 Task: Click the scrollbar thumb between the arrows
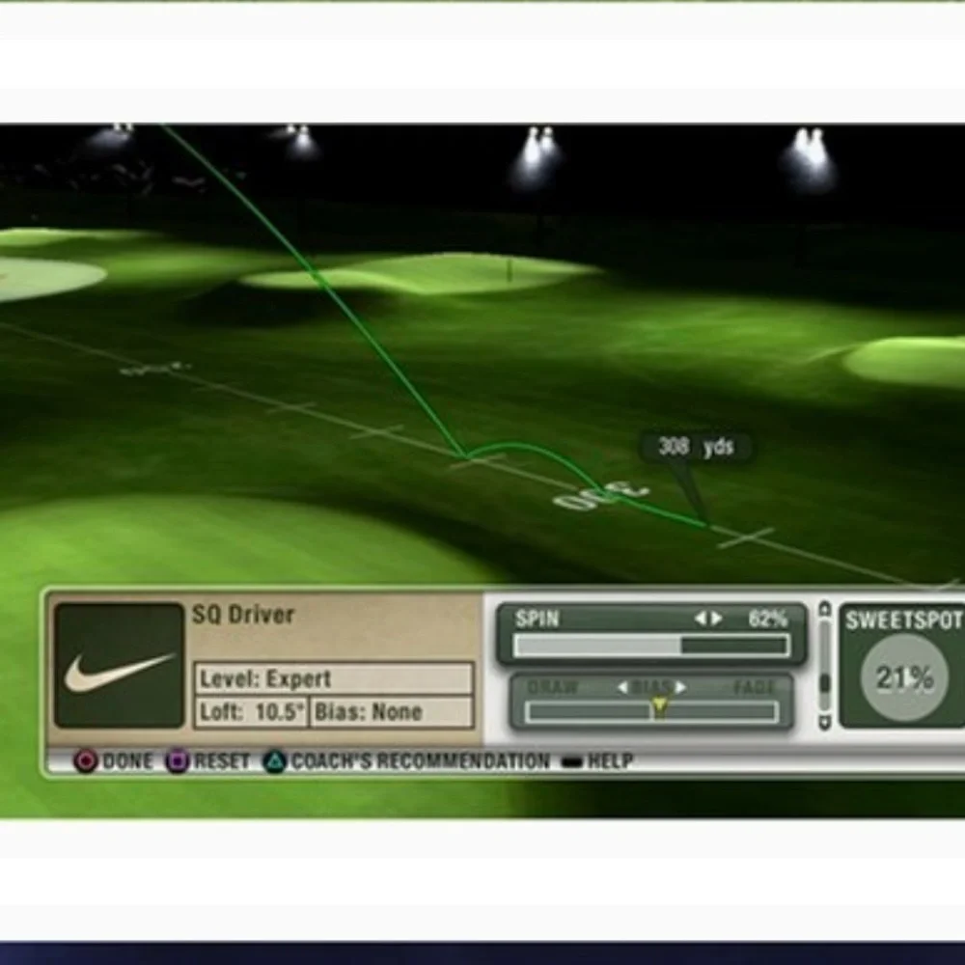pyautogui.click(x=825, y=684)
